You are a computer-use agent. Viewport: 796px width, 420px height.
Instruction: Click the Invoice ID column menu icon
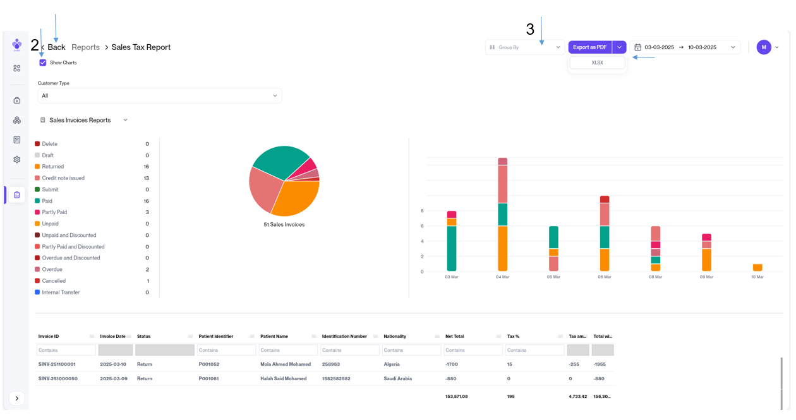(x=92, y=337)
